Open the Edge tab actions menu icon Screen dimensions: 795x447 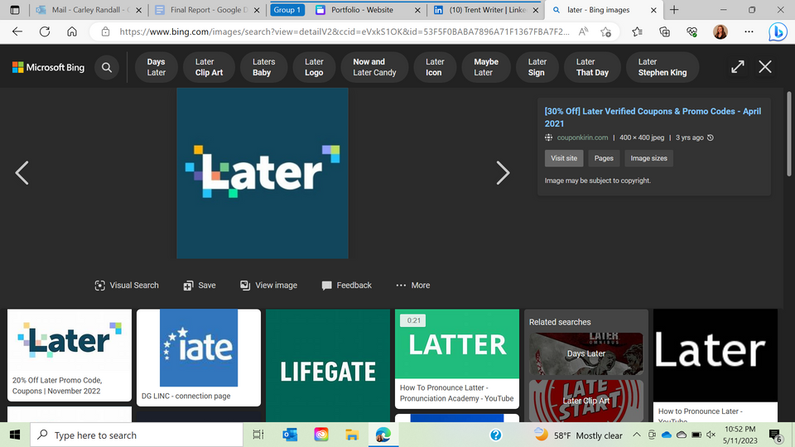click(x=15, y=10)
